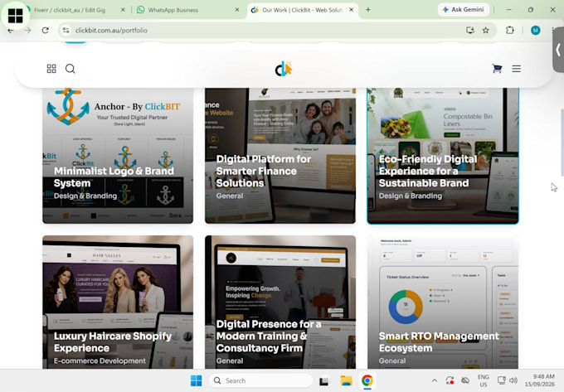The image size is (564, 392).
Task: Open Digital Platform for Smarter Finance Solutions
Action: (280, 156)
